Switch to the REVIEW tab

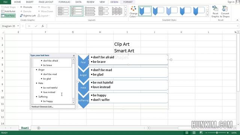tap(90, 2)
